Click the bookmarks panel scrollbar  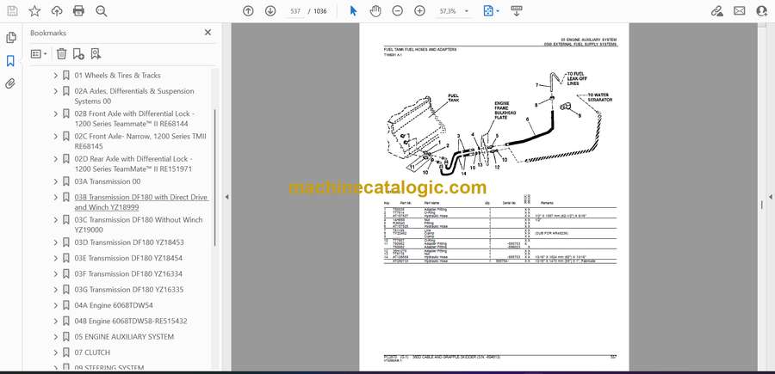pos(214,178)
